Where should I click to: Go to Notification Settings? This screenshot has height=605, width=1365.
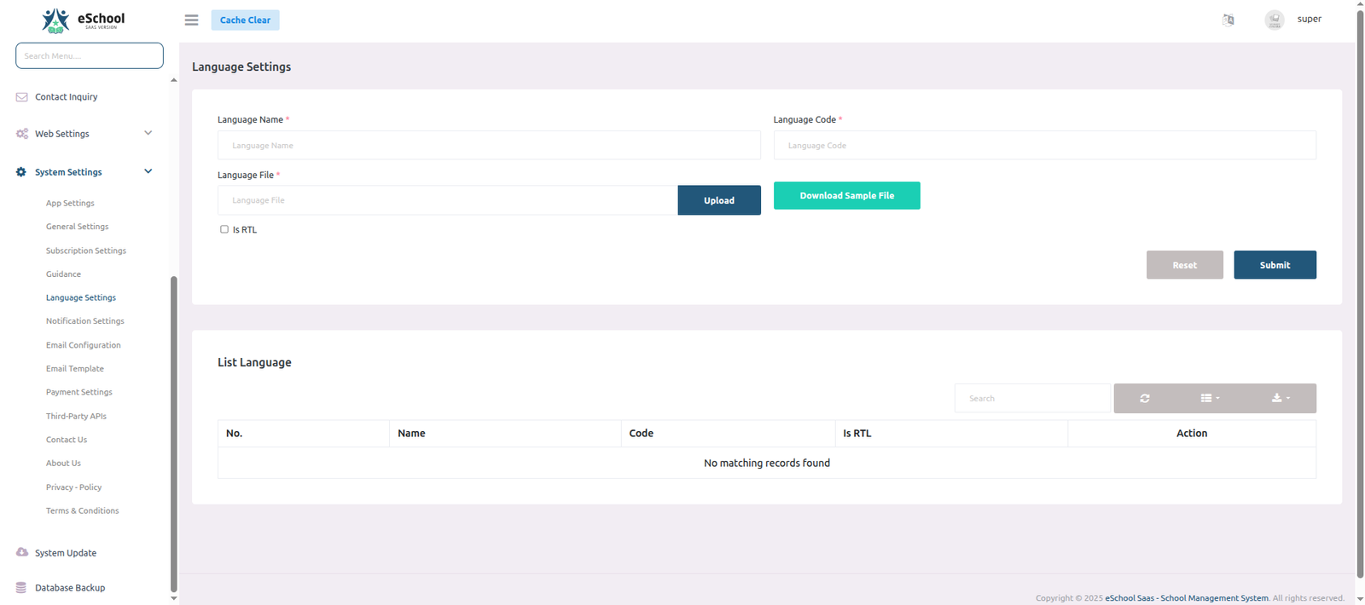(x=84, y=321)
